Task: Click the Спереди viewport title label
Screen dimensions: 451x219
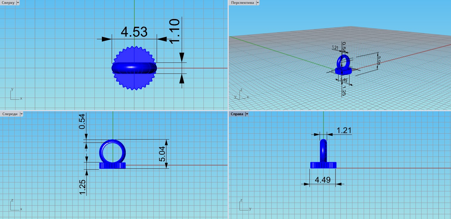Action: [x=10, y=114]
